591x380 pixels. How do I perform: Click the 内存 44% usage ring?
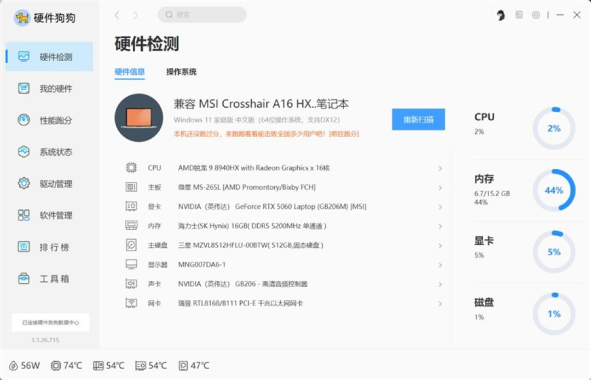554,190
